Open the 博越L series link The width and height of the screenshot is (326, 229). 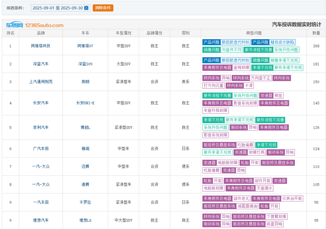click(x=85, y=128)
